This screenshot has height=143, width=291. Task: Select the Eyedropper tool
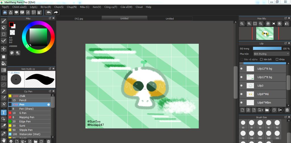click(x=3, y=133)
